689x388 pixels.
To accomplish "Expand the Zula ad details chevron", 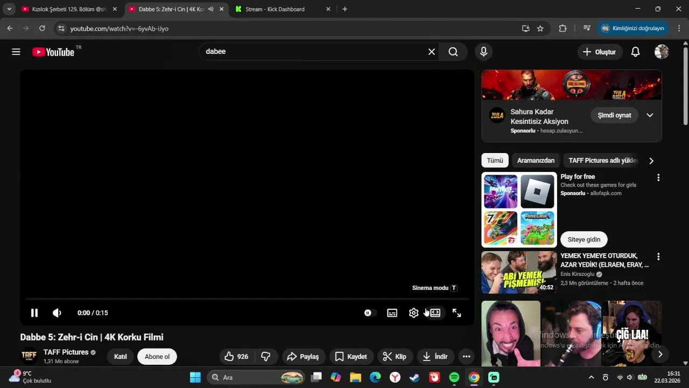I will [650, 115].
